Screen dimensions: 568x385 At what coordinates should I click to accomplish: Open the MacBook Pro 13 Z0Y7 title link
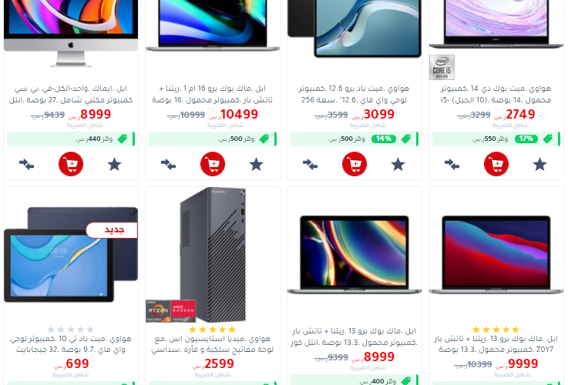click(496, 344)
